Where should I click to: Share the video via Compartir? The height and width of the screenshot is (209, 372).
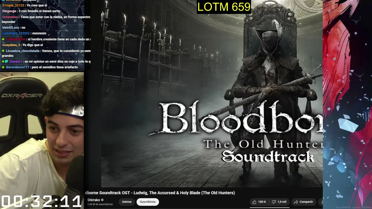point(303,202)
